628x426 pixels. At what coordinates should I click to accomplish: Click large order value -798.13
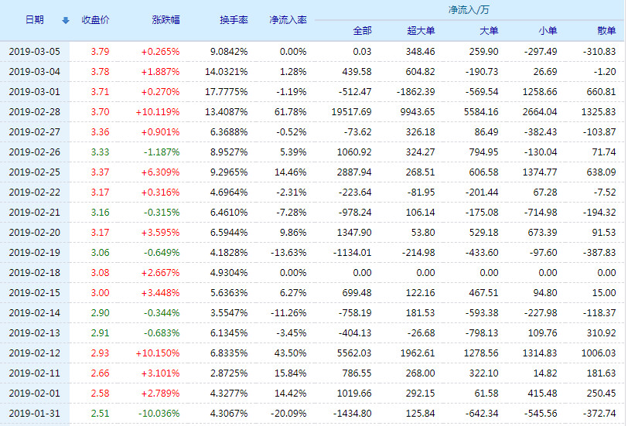(482, 333)
